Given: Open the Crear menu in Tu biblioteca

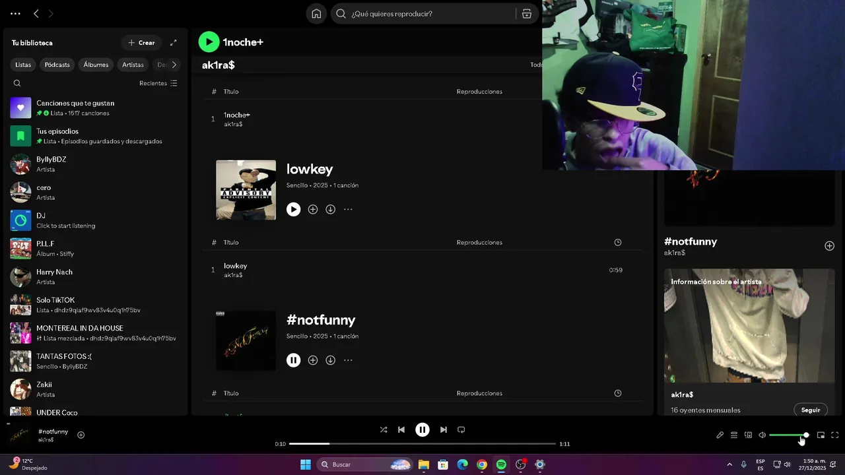Looking at the screenshot, I should coord(141,43).
